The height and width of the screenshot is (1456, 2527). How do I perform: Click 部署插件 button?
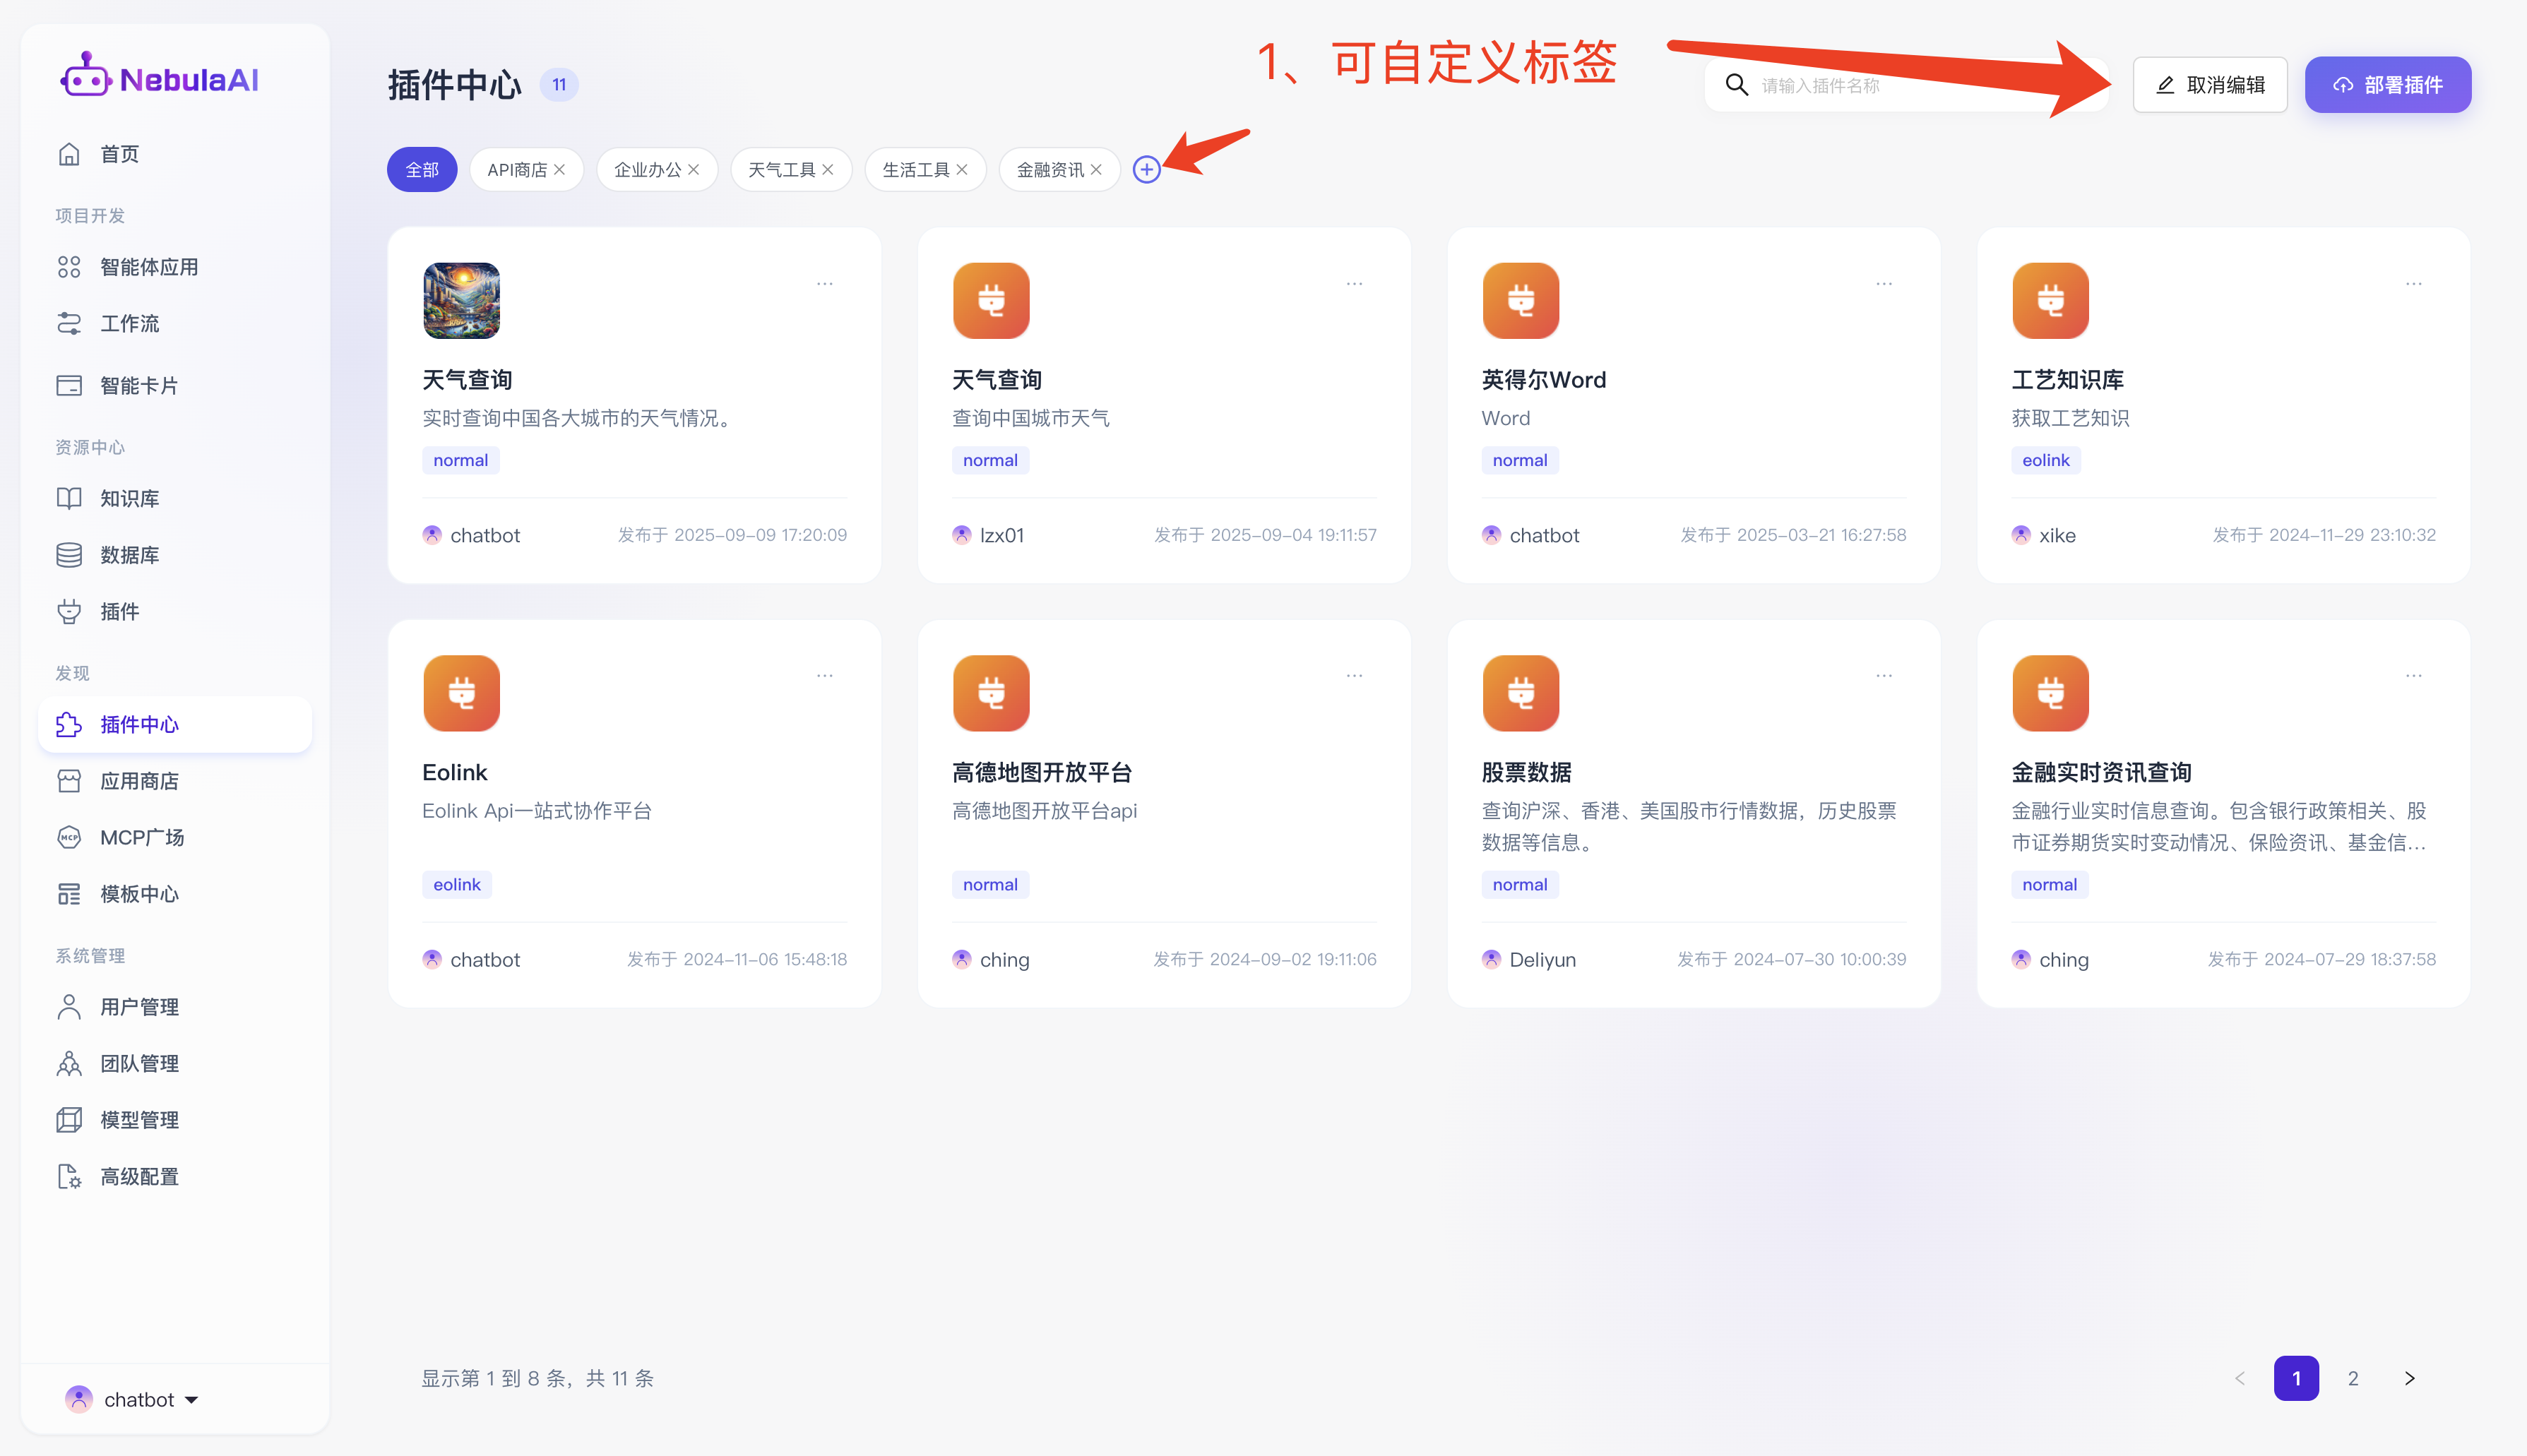click(2387, 85)
